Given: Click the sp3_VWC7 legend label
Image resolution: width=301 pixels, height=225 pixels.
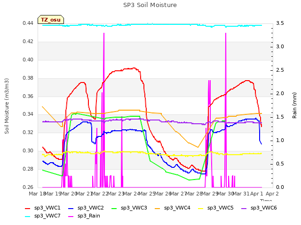Looking at the screenshot, I should coord(47,216).
